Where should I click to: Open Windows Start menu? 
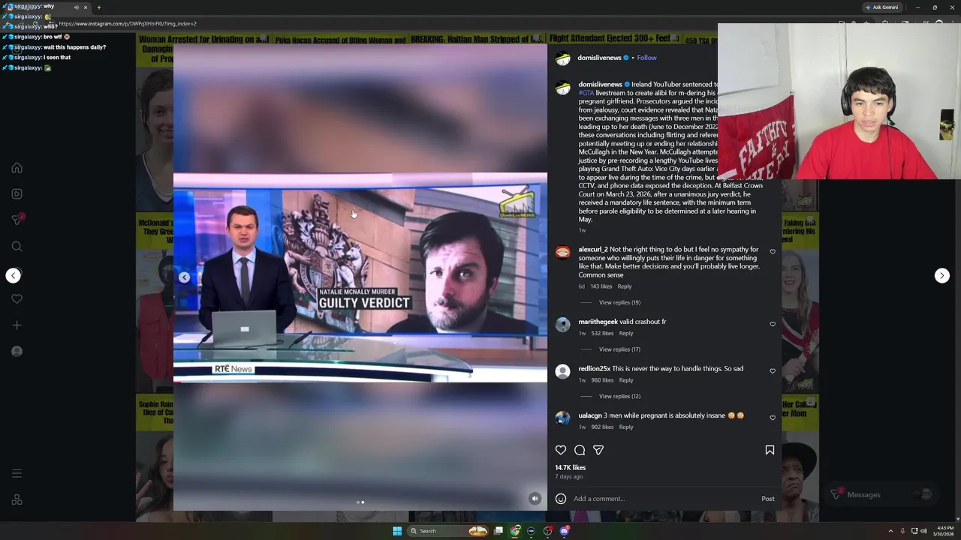click(x=396, y=531)
